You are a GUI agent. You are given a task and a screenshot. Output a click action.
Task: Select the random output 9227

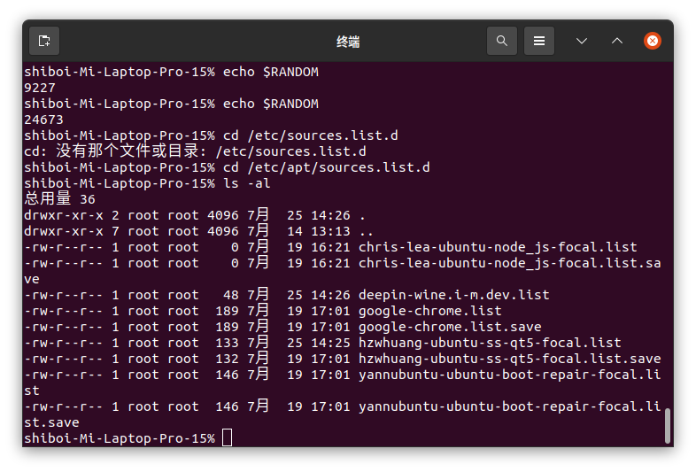point(40,88)
